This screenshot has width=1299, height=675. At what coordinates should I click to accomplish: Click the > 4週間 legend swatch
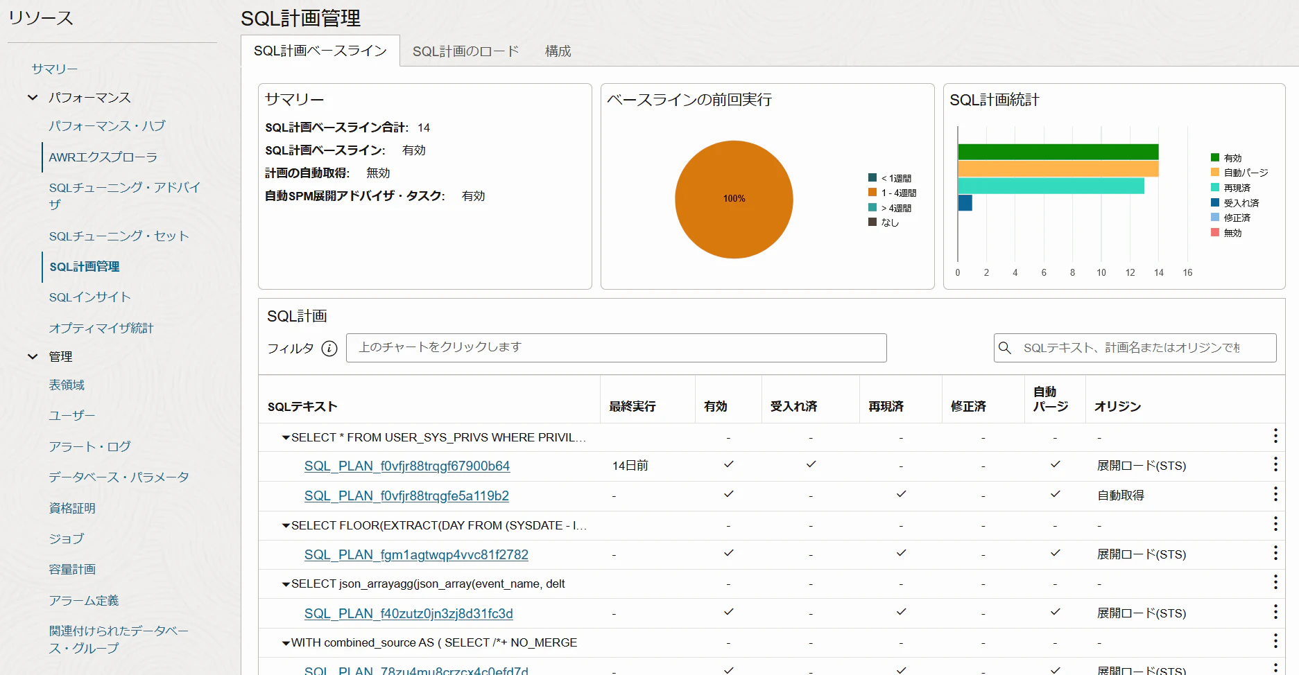tap(872, 208)
